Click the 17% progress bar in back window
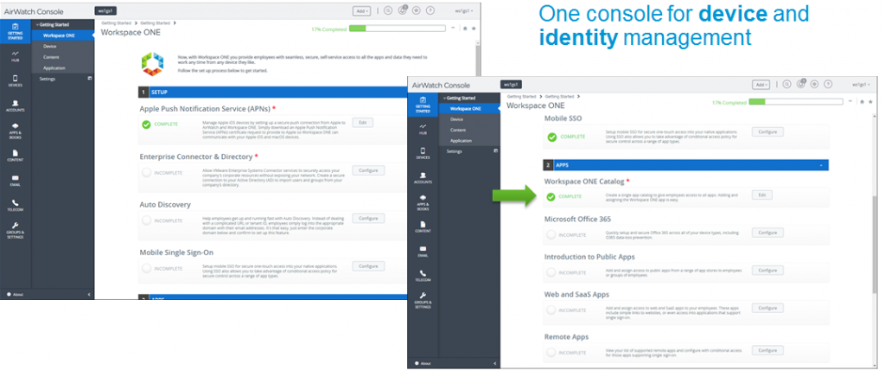Image resolution: width=885 pixels, height=377 pixels. [x=398, y=29]
